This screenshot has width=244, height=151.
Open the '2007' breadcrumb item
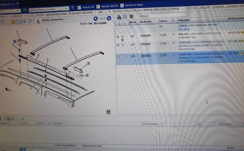click(x=101, y=12)
